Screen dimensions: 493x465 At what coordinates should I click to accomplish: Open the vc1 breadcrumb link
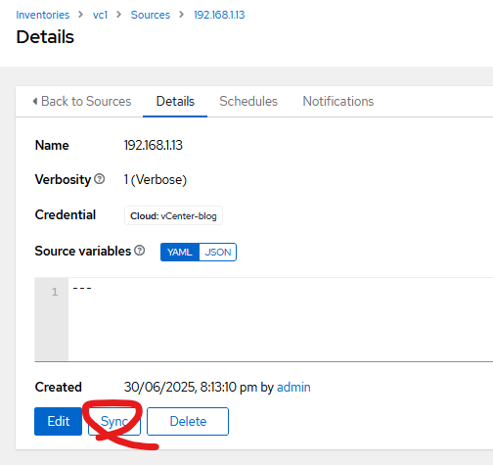(100, 15)
